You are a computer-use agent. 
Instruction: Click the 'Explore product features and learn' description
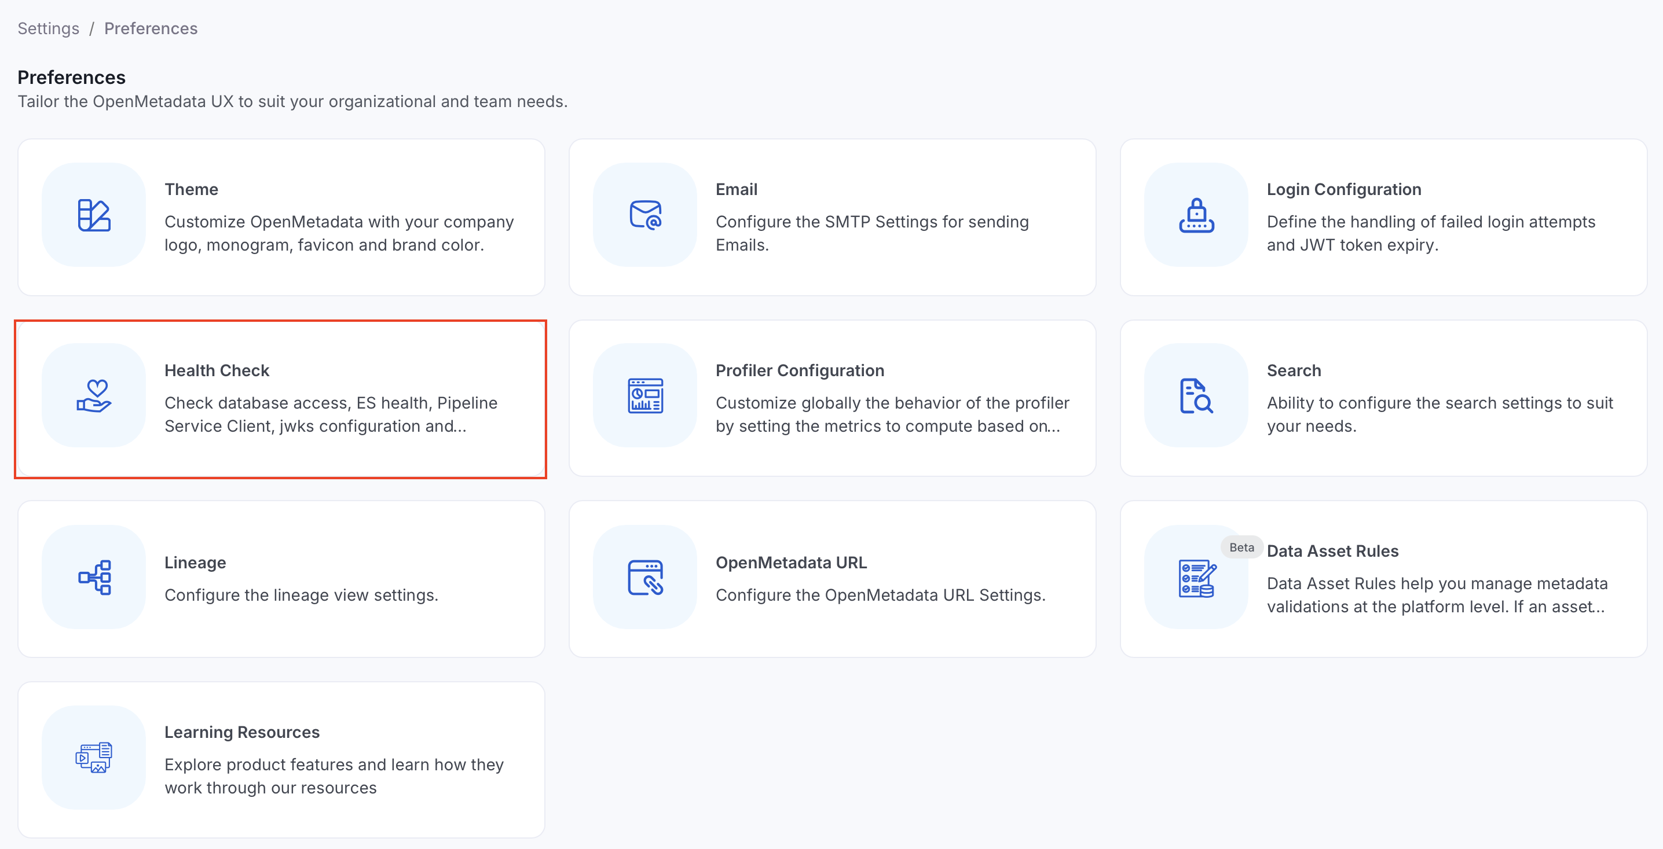335,776
